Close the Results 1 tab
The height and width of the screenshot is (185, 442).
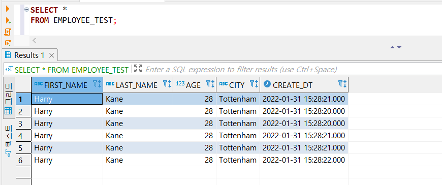click(51, 55)
